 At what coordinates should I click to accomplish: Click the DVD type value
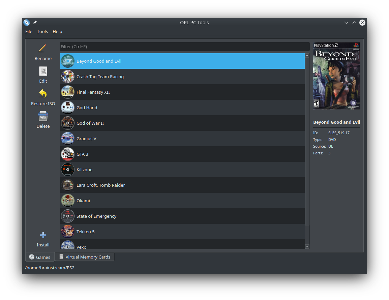point(332,140)
